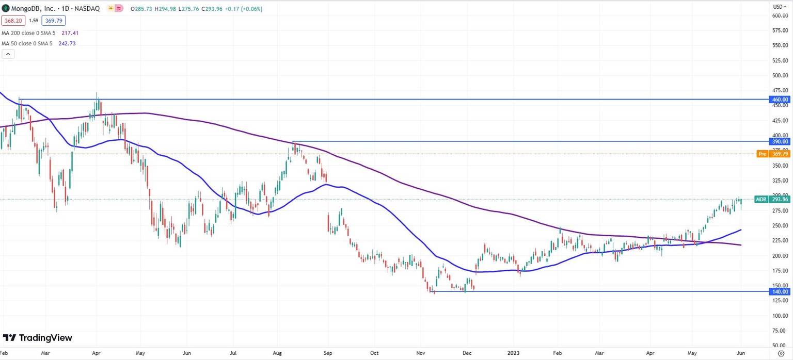This screenshot has height=360, width=793.
Task: Click the Sep label on time axis
Action: click(x=327, y=353)
